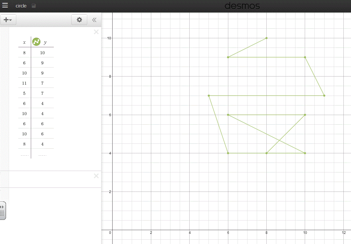Toggle the keyboard drawer tab open
Viewport: 351px width, 244px height.
click(x=3, y=211)
